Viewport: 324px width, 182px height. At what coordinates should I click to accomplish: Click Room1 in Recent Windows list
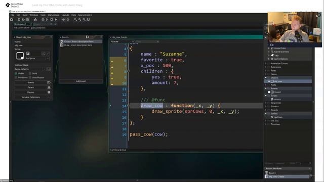pos(272,173)
